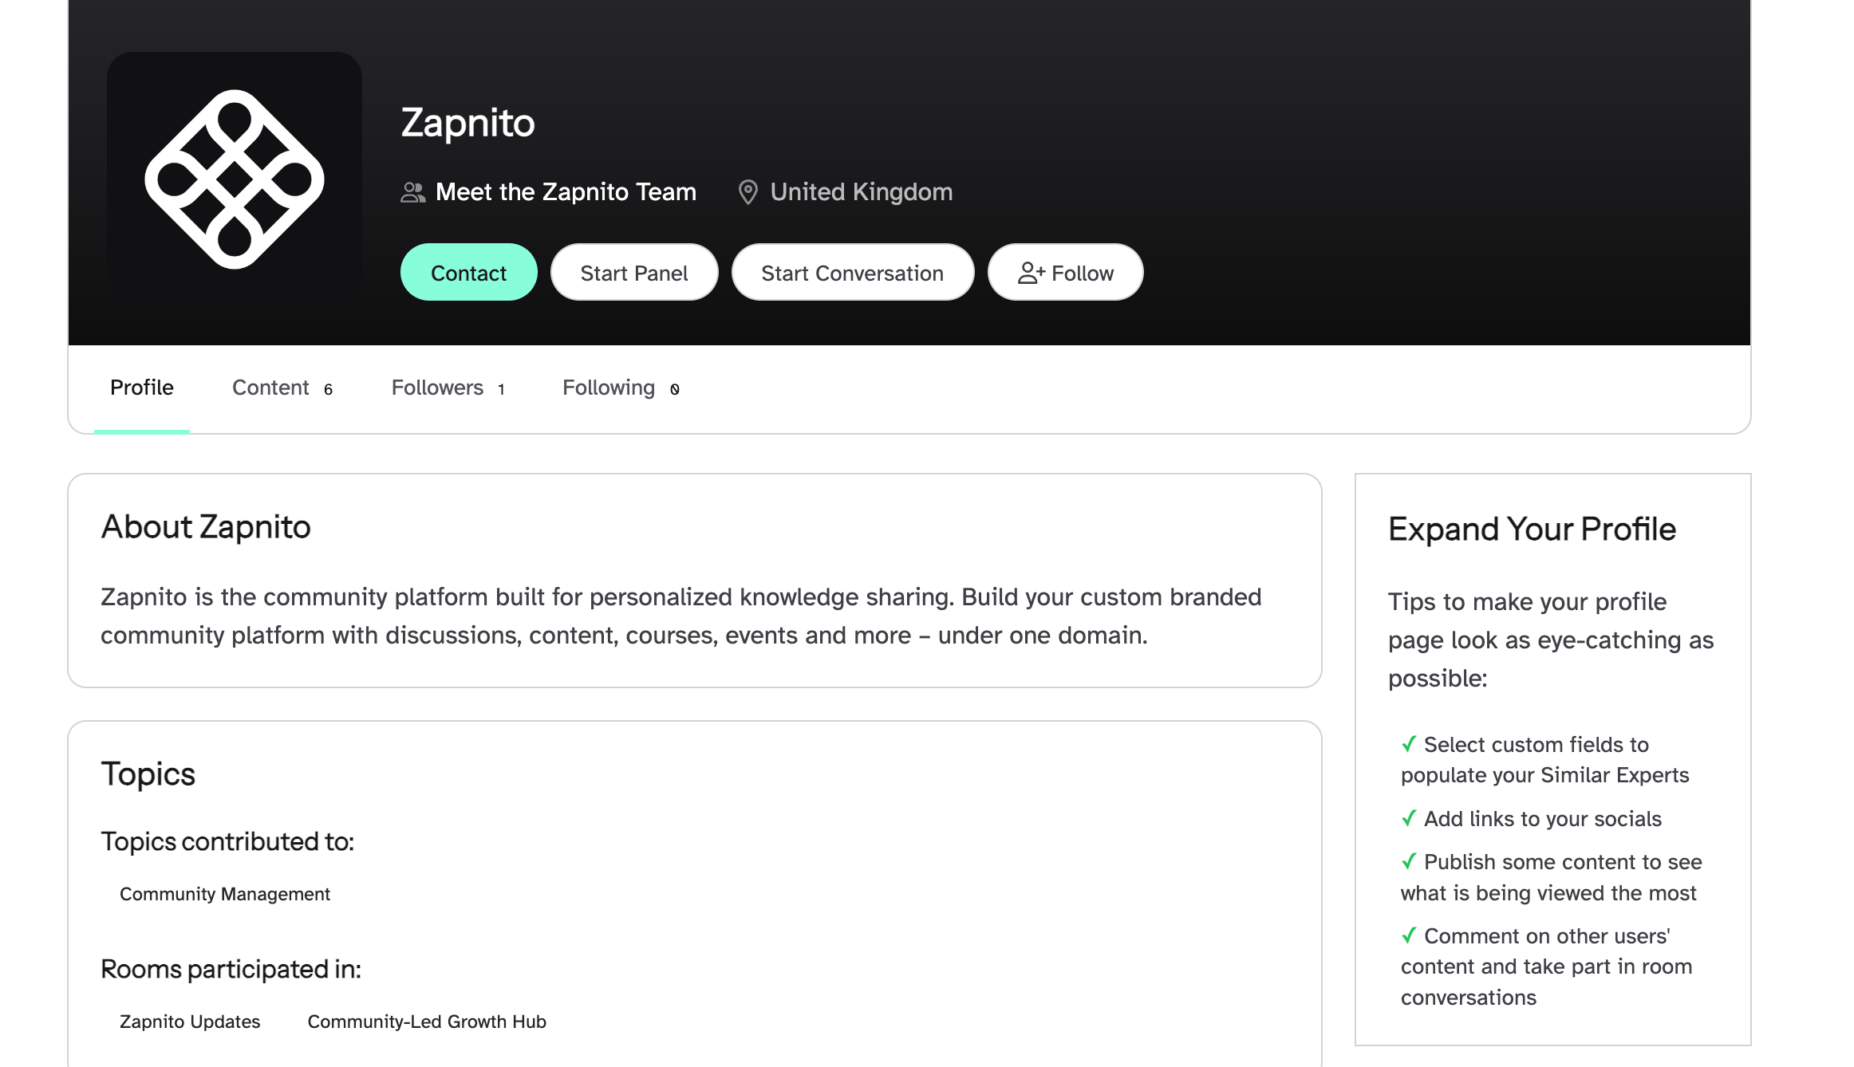The height and width of the screenshot is (1067, 1854).
Task: Click the checkmark beside Comment on other users'
Action: pyautogui.click(x=1409, y=935)
